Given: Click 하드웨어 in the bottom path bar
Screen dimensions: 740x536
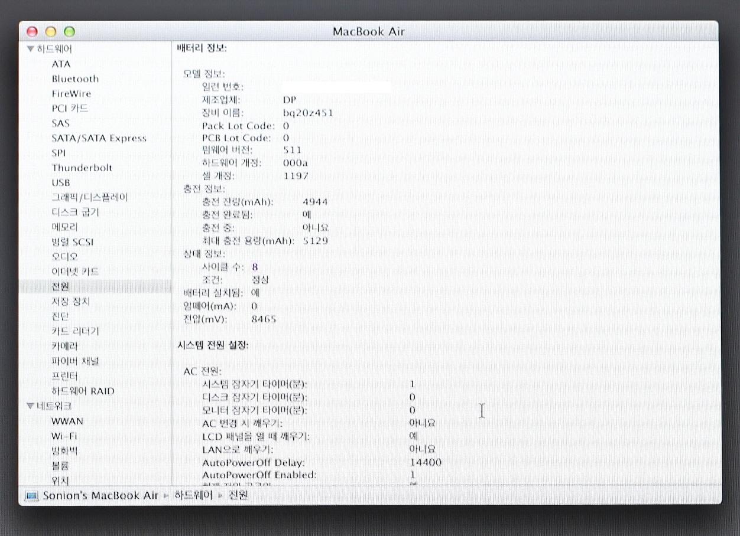Looking at the screenshot, I should coord(193,495).
